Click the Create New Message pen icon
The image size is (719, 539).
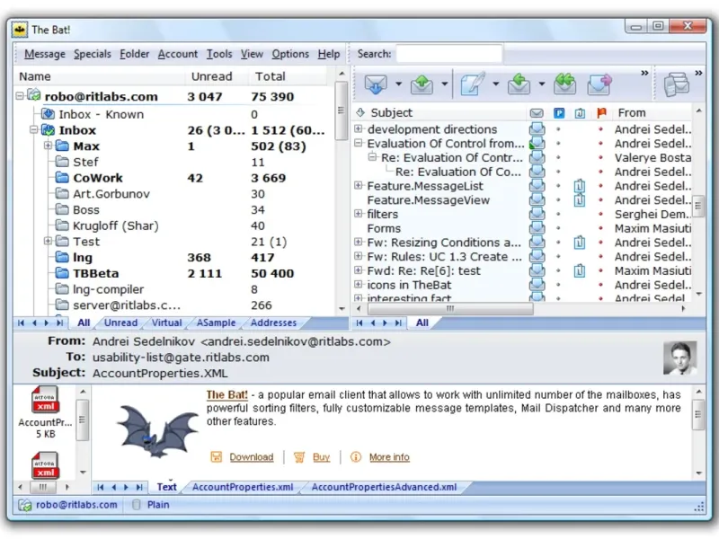click(473, 84)
